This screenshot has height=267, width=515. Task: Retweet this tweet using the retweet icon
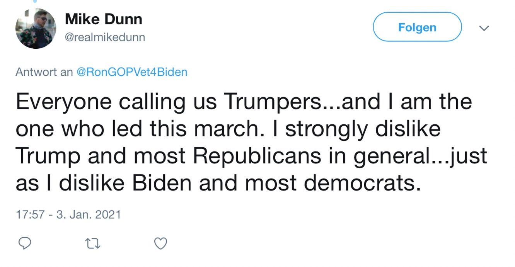coord(92,243)
